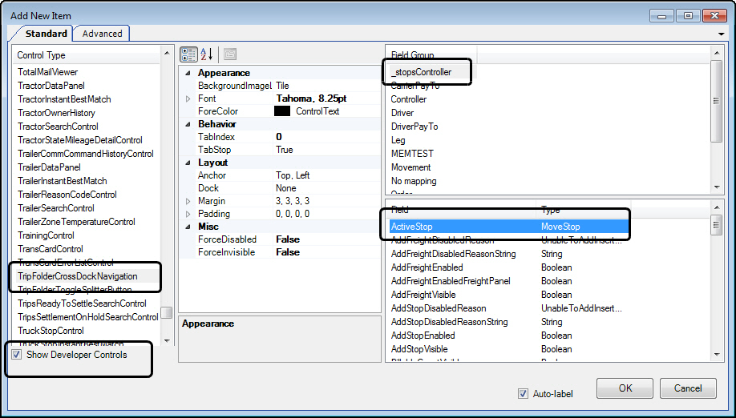Click the Categorized view icon in property grid
Screen dimensions: 736x418
click(188, 54)
